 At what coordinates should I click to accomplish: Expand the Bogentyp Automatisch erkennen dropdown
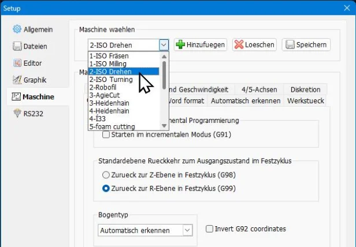pos(187,230)
